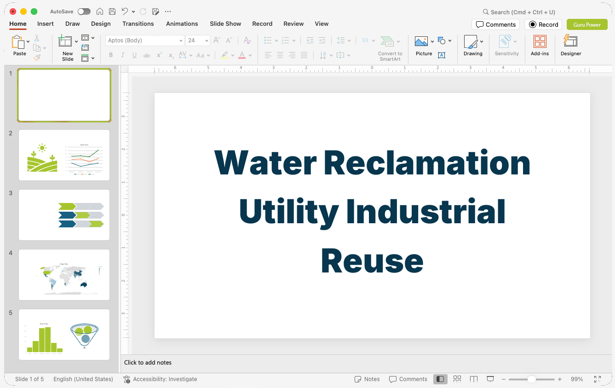The height and width of the screenshot is (388, 615).
Task: Justify the text
Action: point(304,55)
